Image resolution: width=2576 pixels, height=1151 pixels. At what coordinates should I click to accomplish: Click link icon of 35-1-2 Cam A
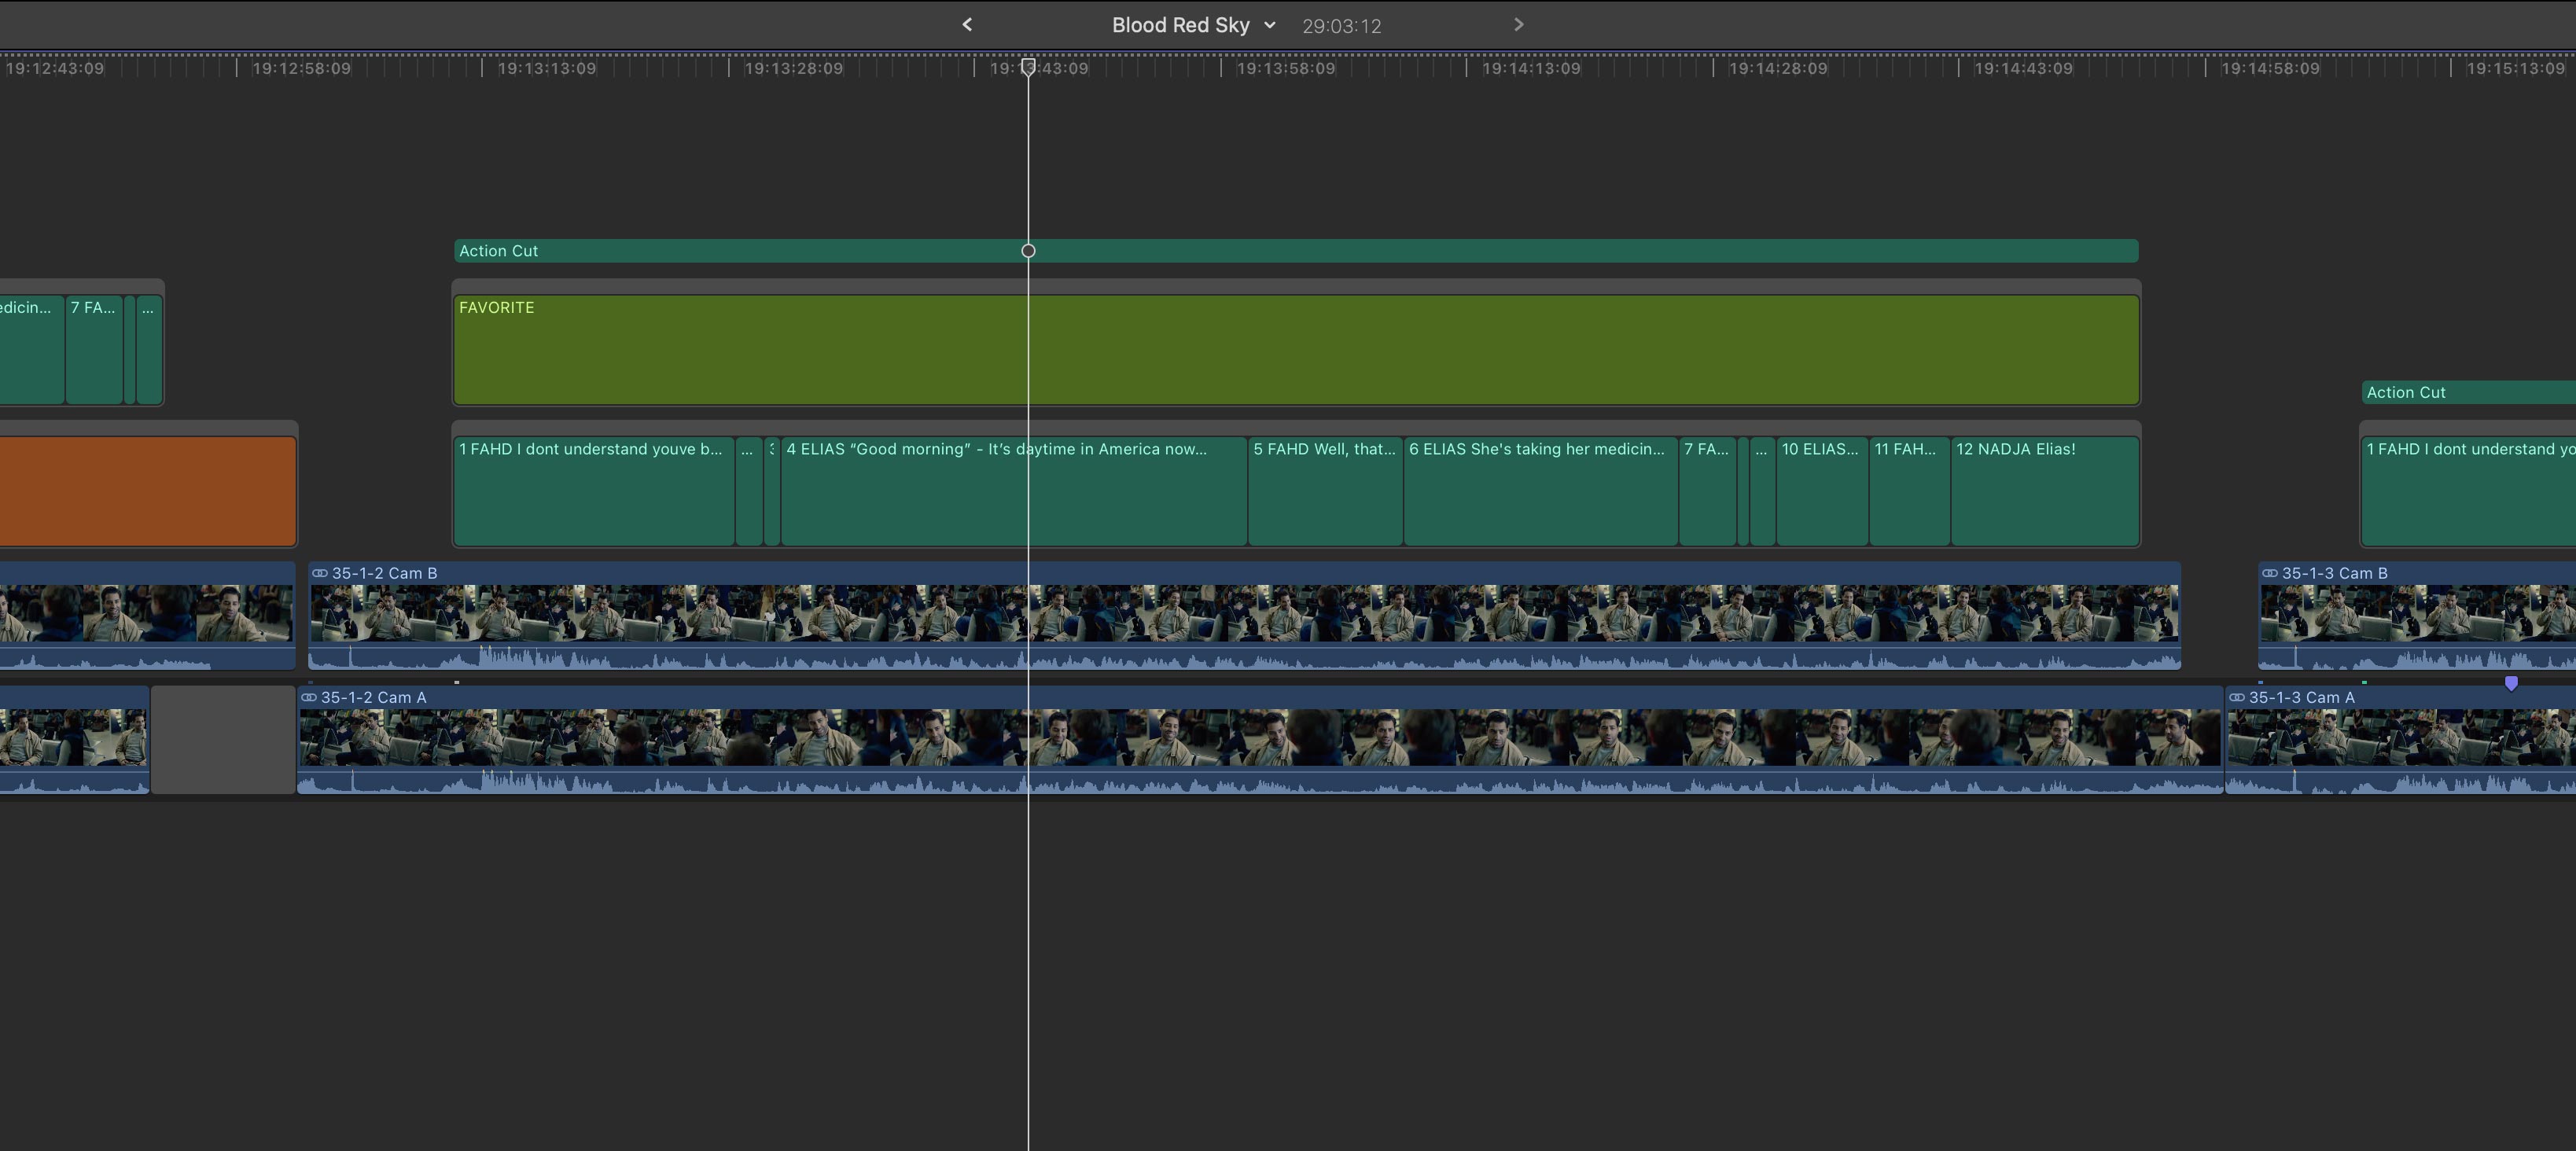point(309,697)
